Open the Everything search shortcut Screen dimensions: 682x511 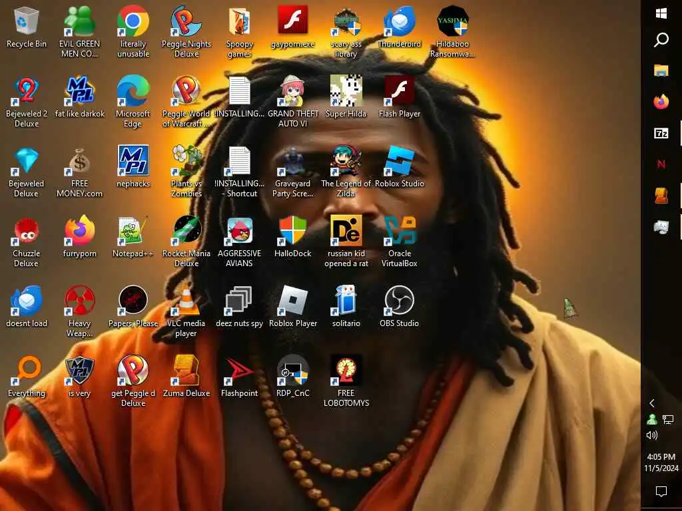point(27,370)
